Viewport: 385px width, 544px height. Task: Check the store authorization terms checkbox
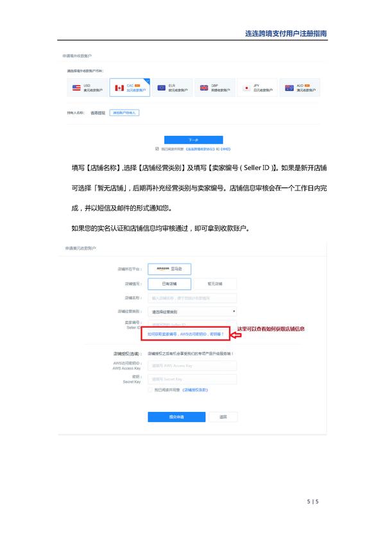pyautogui.click(x=150, y=390)
